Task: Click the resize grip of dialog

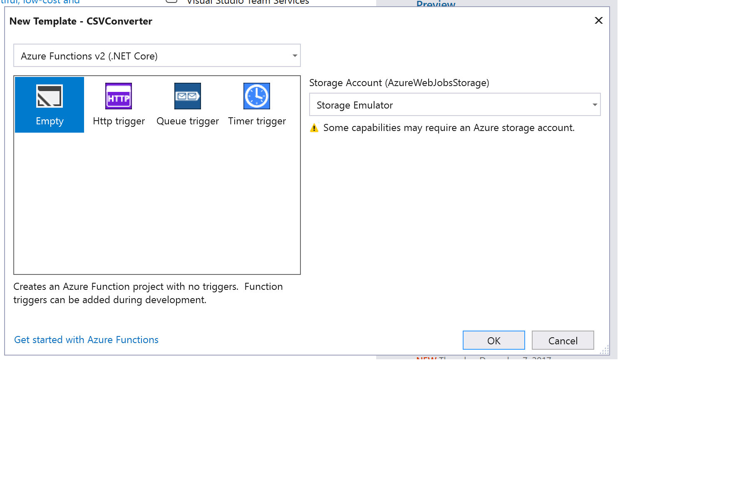Action: (x=605, y=350)
